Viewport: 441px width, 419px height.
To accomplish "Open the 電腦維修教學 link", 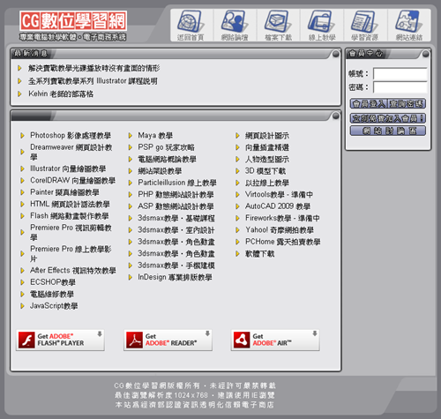I will [52, 294].
